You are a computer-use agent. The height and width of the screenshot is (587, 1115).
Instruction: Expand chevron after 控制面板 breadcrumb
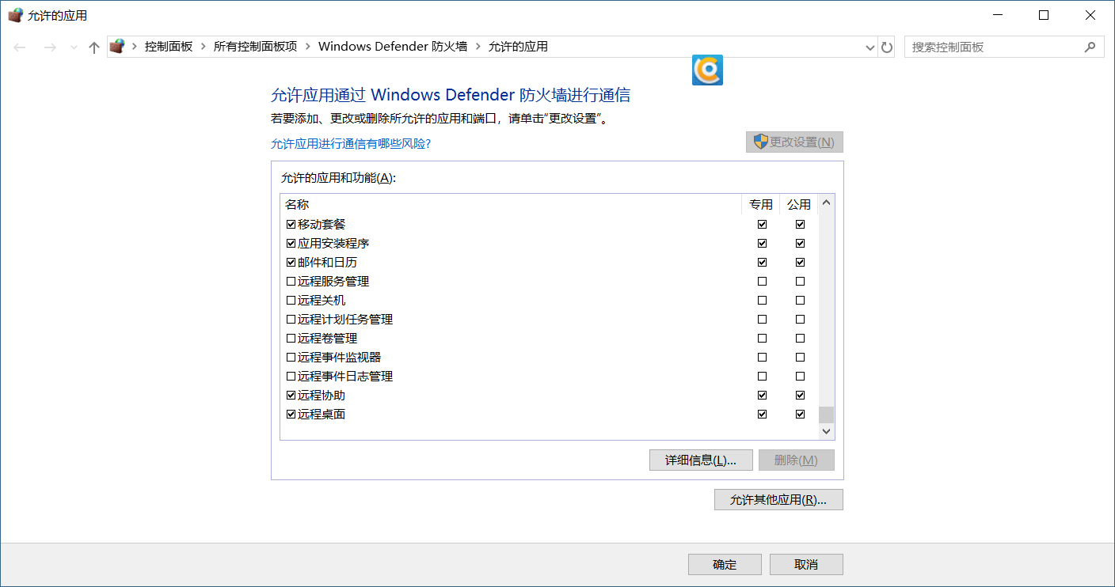pos(204,47)
